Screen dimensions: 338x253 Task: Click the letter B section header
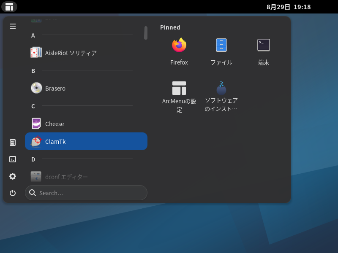[x=33, y=71]
